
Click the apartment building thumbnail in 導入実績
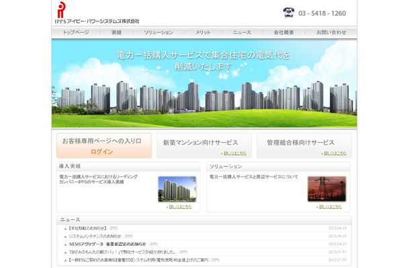point(177,189)
